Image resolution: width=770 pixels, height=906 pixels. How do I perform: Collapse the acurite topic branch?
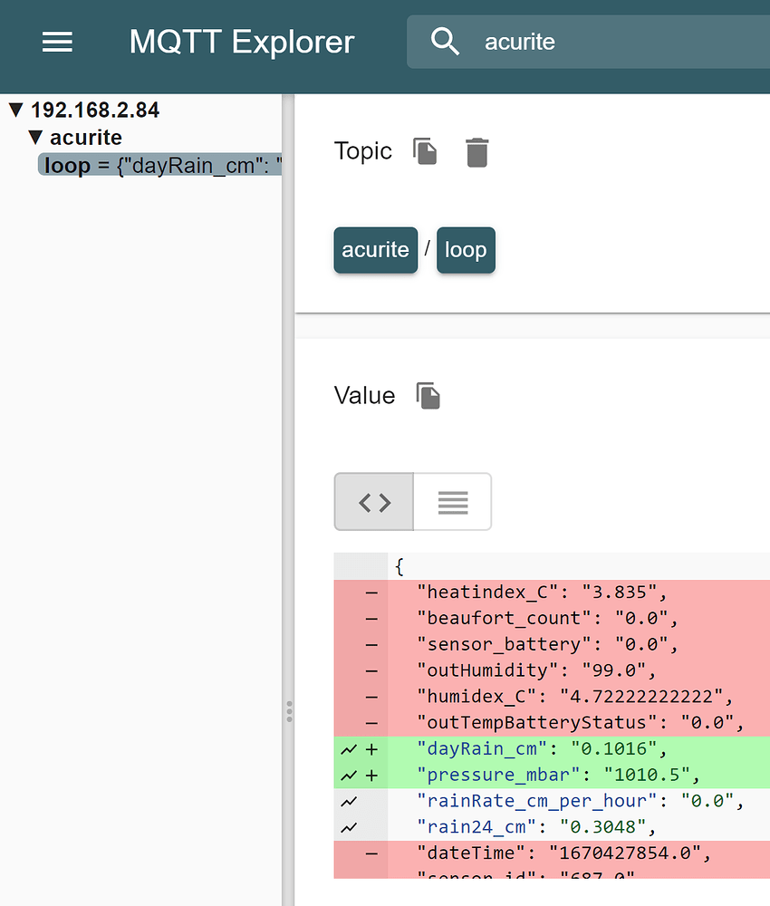pos(34,137)
